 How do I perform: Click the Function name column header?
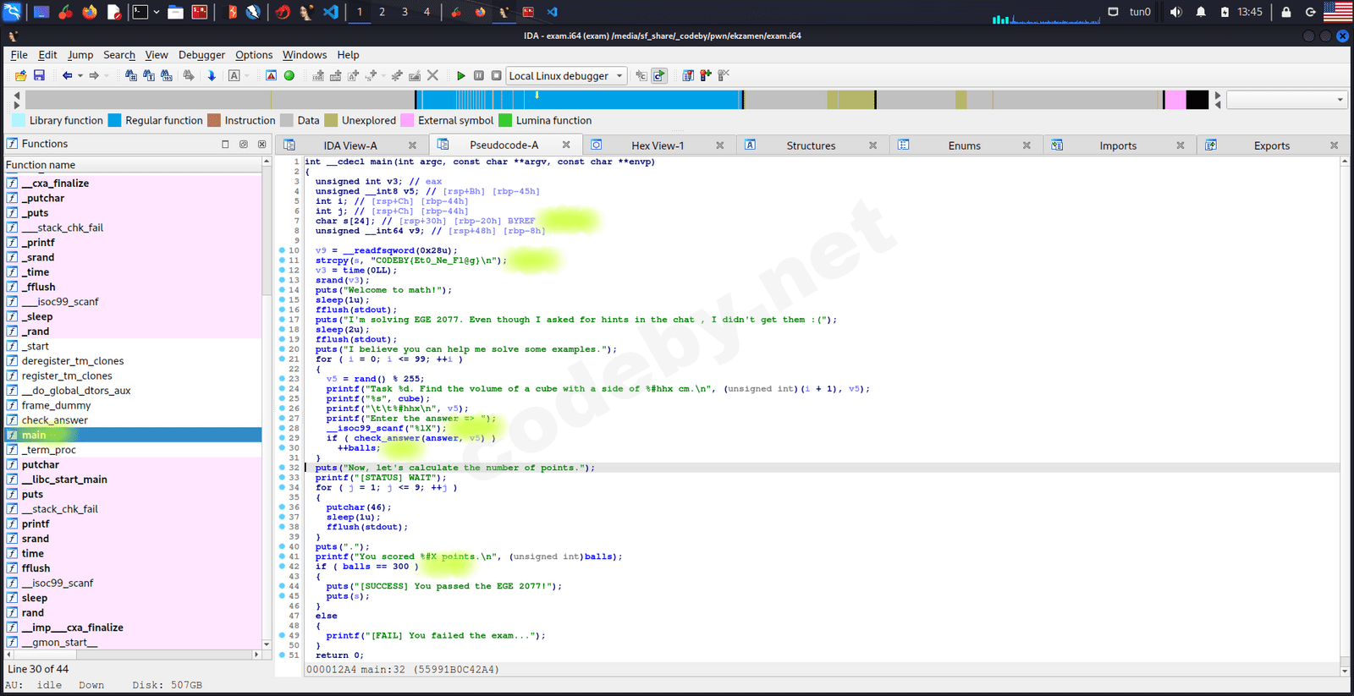tap(41, 165)
